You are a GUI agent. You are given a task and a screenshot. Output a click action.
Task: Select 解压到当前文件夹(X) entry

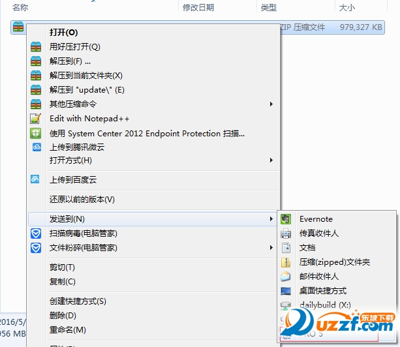click(153, 76)
